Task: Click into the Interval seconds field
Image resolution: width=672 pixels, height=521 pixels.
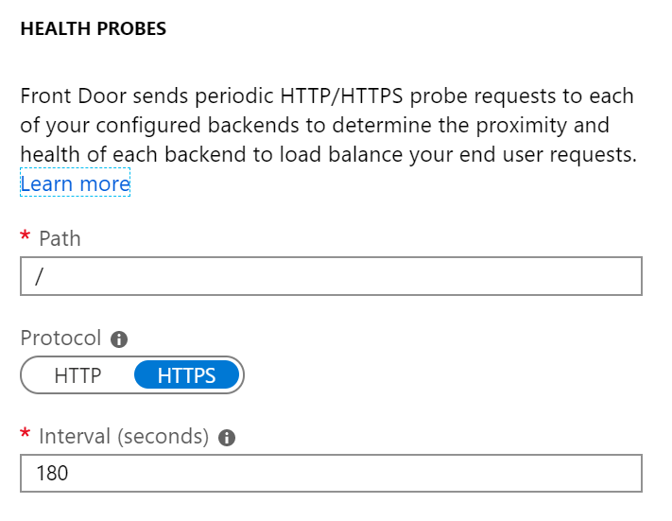Action: click(331, 473)
